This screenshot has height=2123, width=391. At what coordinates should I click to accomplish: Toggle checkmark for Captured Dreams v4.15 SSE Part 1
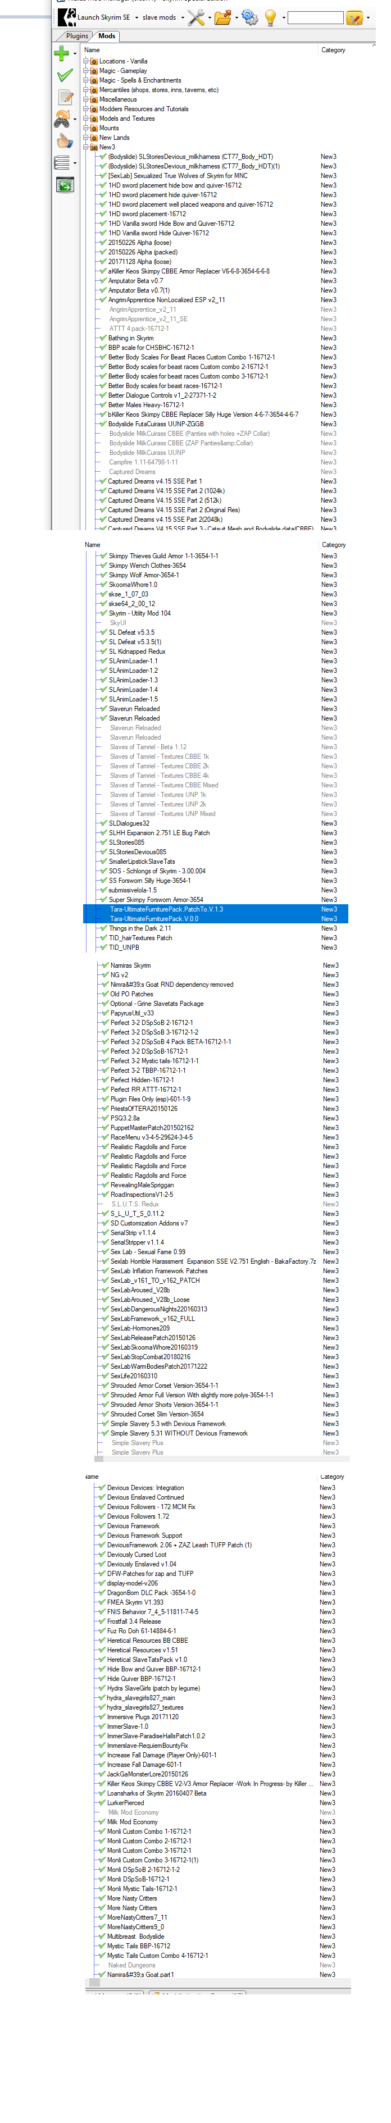pyautogui.click(x=103, y=481)
